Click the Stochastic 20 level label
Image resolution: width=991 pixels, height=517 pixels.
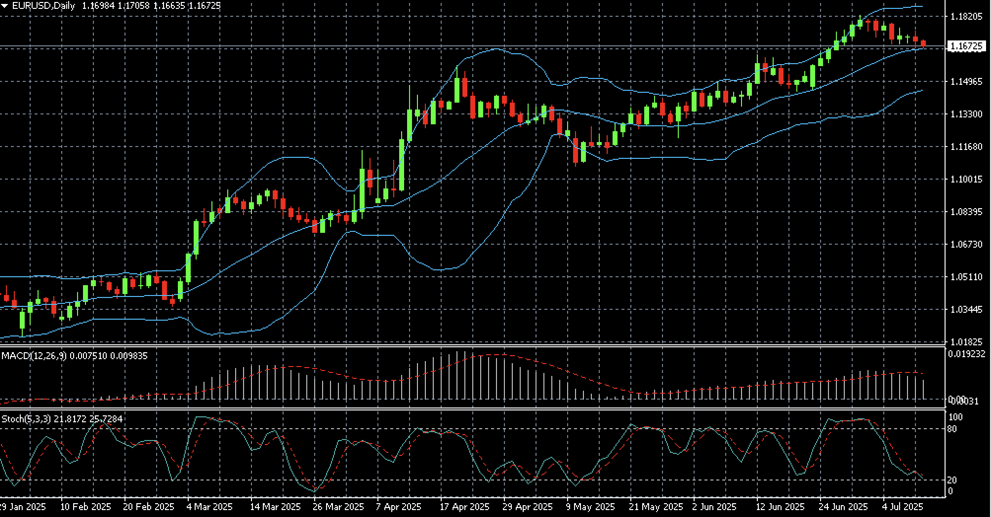[x=952, y=480]
